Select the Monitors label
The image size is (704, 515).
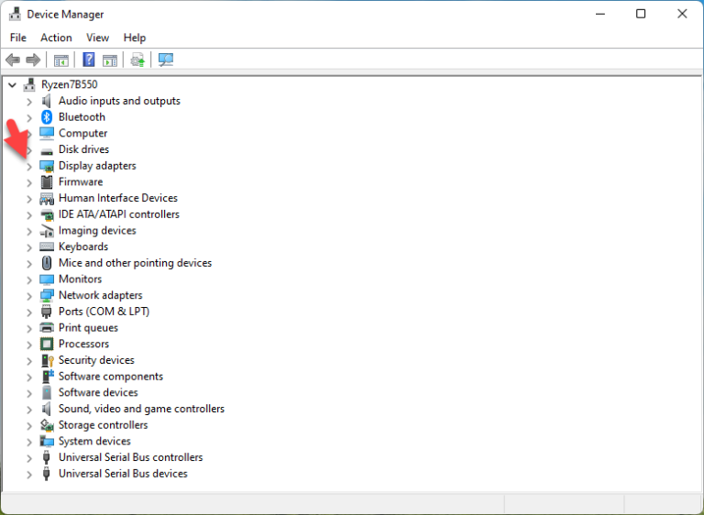[80, 279]
